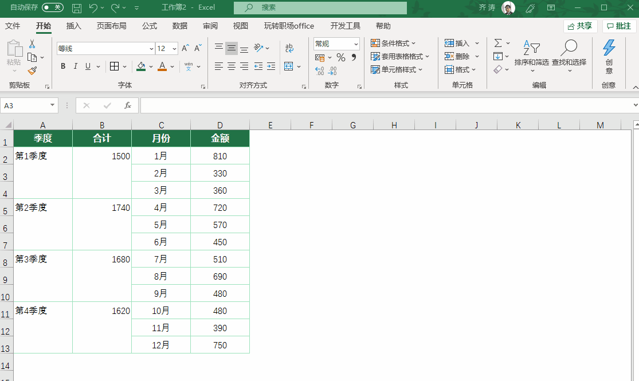Expand the 条件格式 conditional formatting menu
This screenshot has height=381, width=639.
pos(393,43)
